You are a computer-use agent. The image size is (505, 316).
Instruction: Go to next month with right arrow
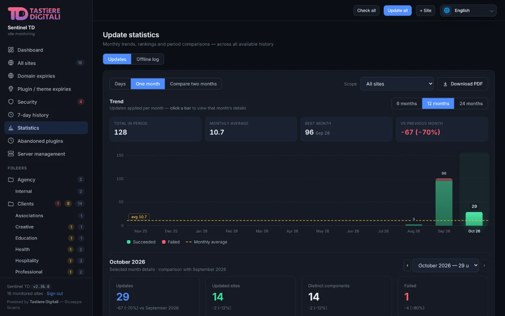484,265
